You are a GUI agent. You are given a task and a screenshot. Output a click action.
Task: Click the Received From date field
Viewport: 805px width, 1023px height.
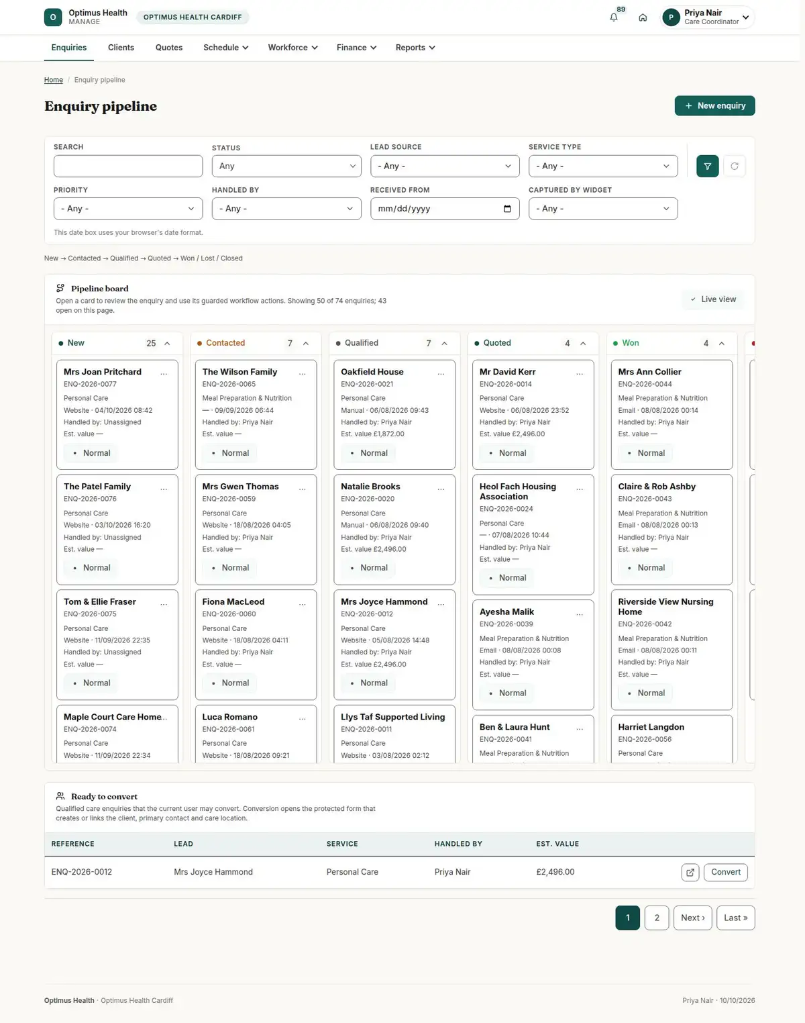point(445,209)
